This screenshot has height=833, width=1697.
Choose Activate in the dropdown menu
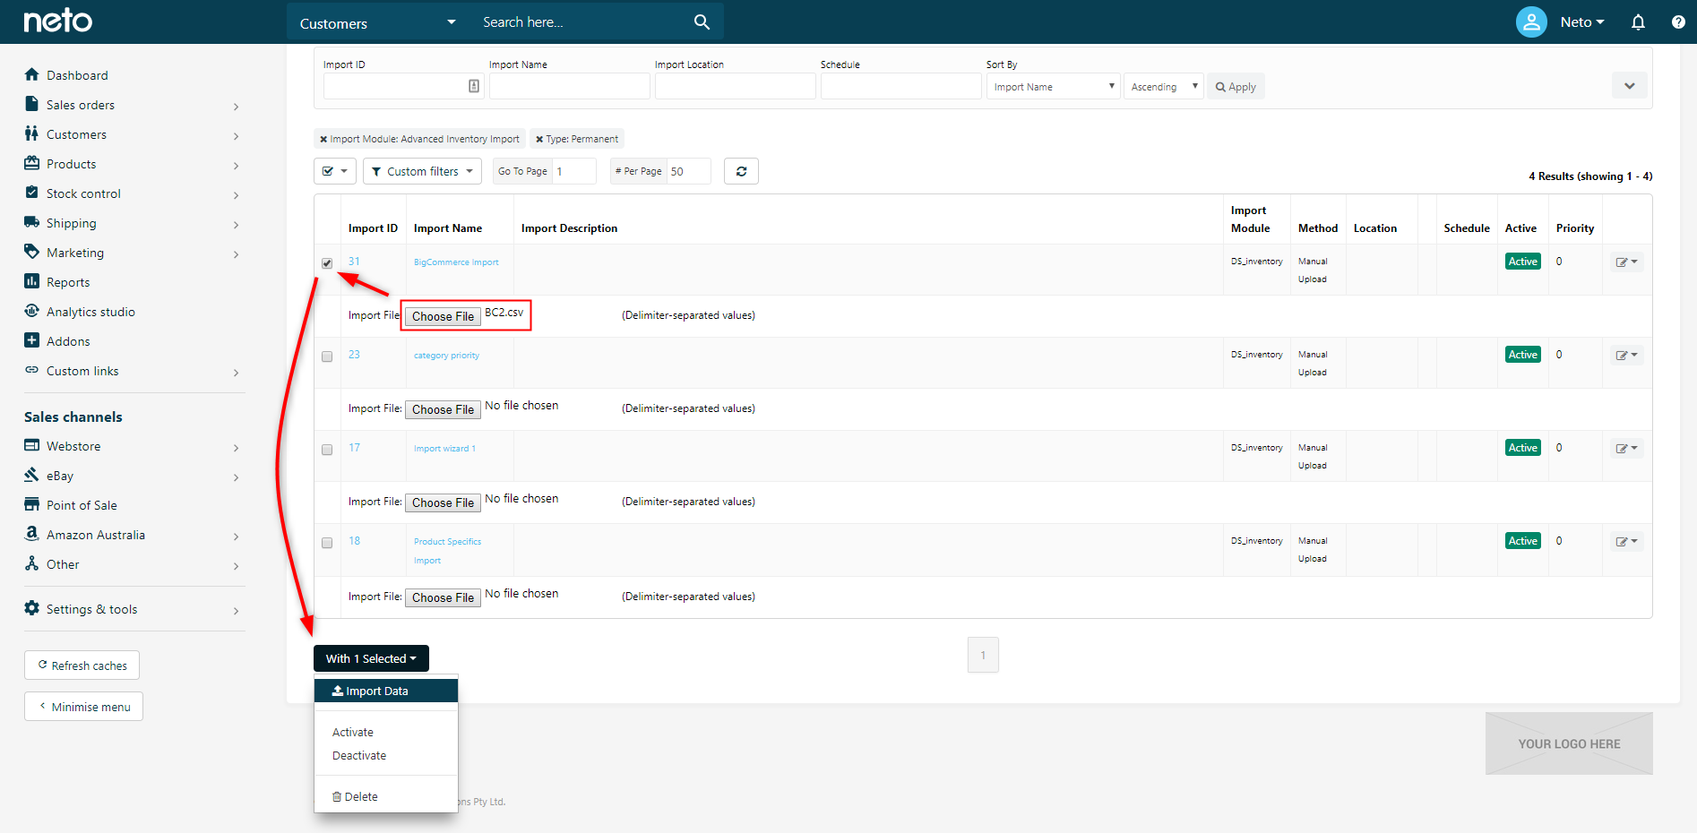coord(353,732)
